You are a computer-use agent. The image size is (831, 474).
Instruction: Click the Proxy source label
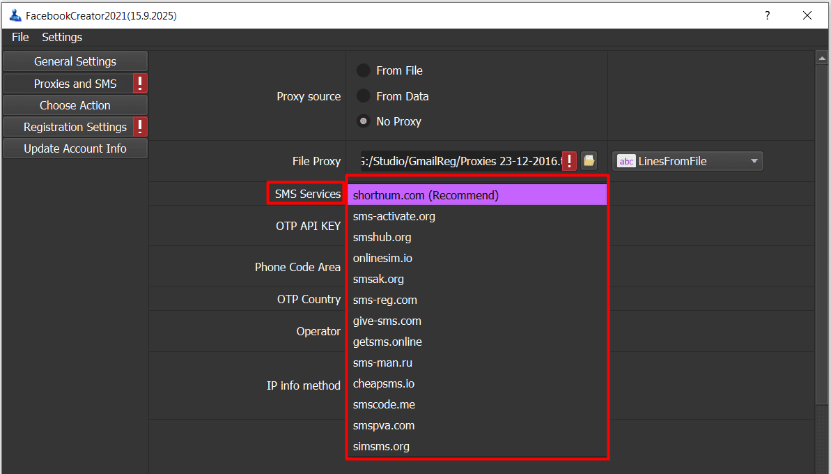click(309, 96)
